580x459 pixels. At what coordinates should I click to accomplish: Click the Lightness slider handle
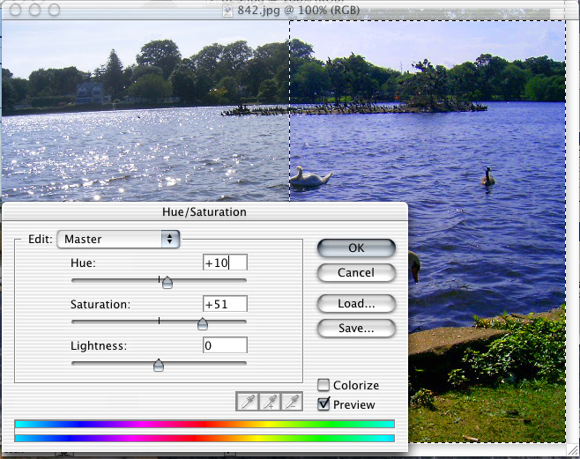click(x=159, y=365)
